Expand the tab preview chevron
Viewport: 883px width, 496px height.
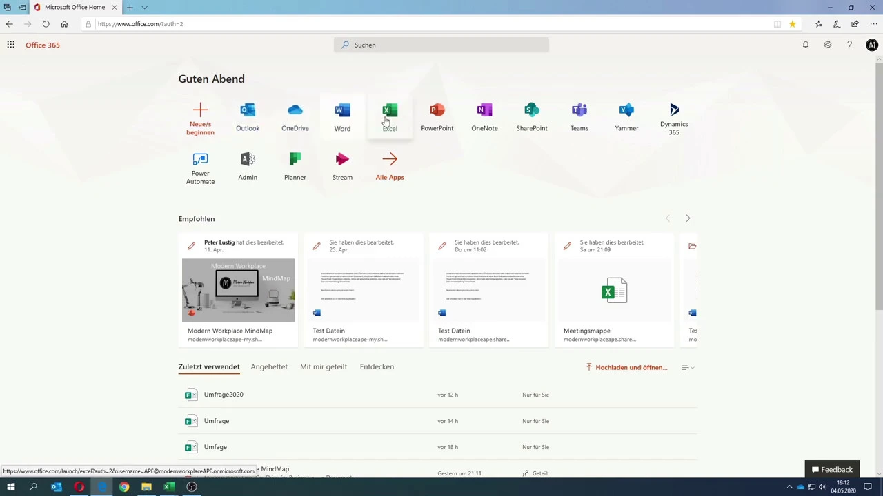pyautogui.click(x=144, y=7)
